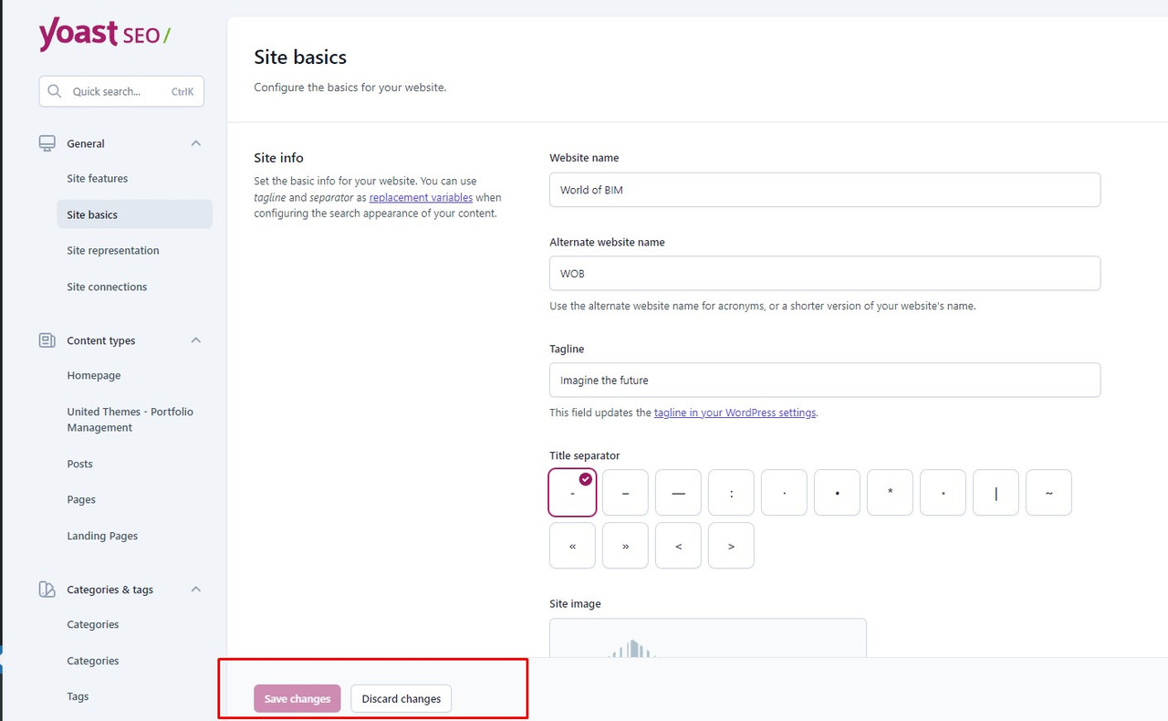This screenshot has height=721, width=1168.
Task: Click the Alternate website name field
Action: pyautogui.click(x=825, y=274)
